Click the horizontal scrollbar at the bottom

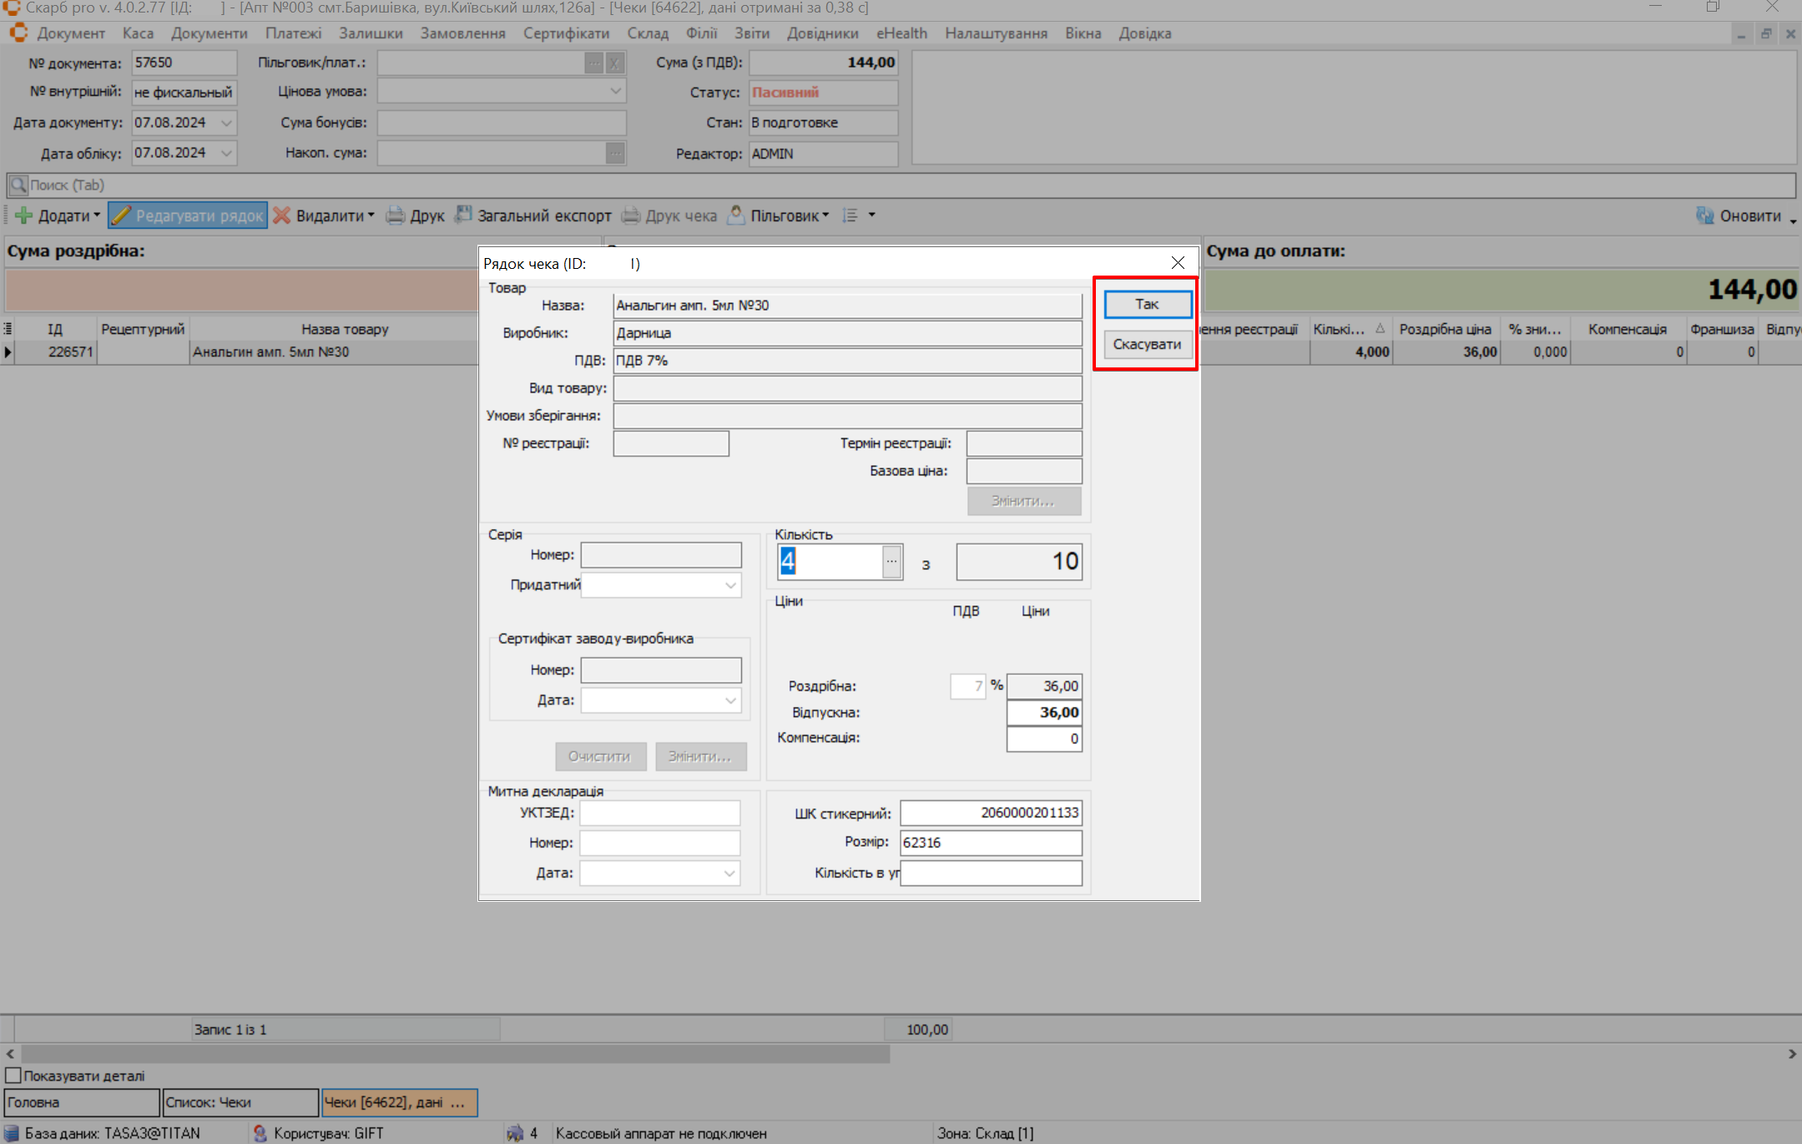click(455, 1055)
